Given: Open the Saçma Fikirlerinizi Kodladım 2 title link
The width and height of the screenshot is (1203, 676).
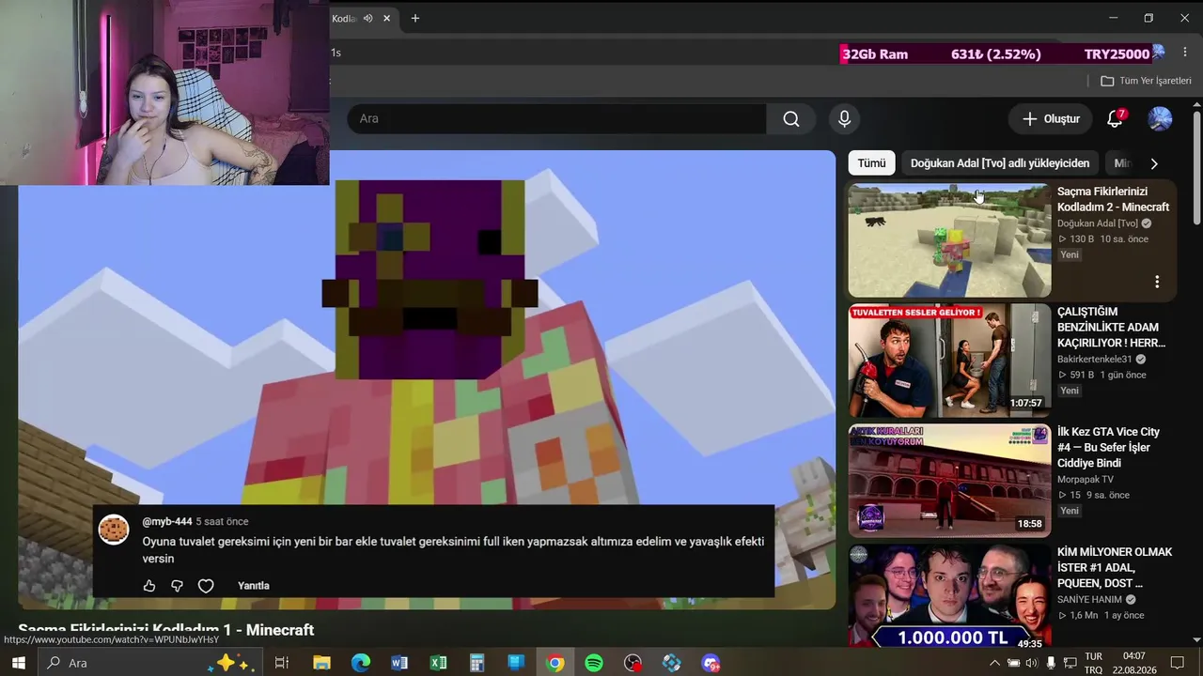Looking at the screenshot, I should [1113, 199].
